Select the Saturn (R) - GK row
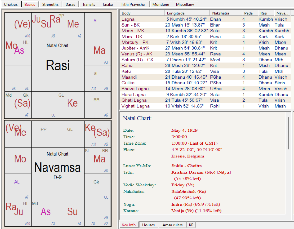The image size is (294, 229). click(x=205, y=60)
